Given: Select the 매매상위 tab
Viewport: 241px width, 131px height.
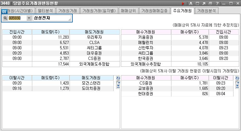Looking at the screenshot, I should pos(128,11).
